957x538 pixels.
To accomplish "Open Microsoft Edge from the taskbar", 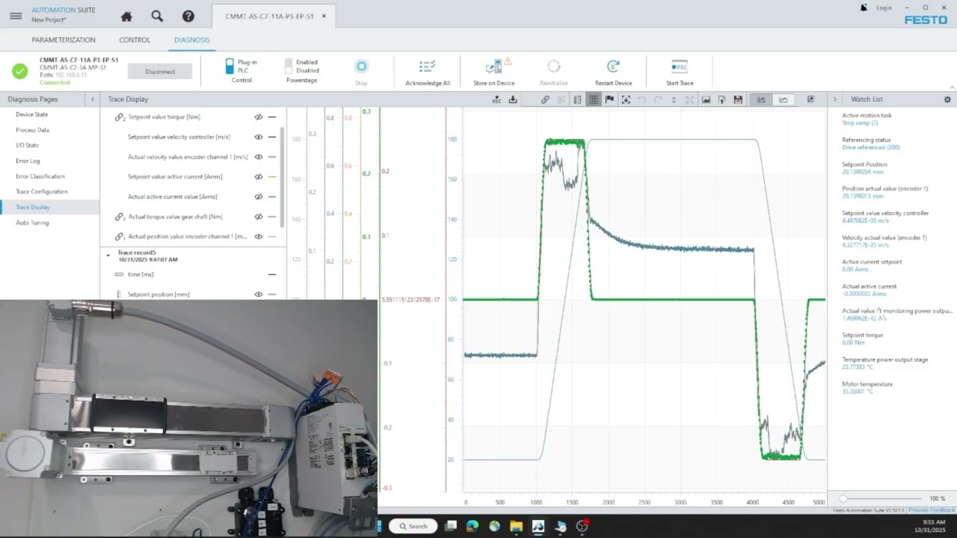I will coord(472,526).
